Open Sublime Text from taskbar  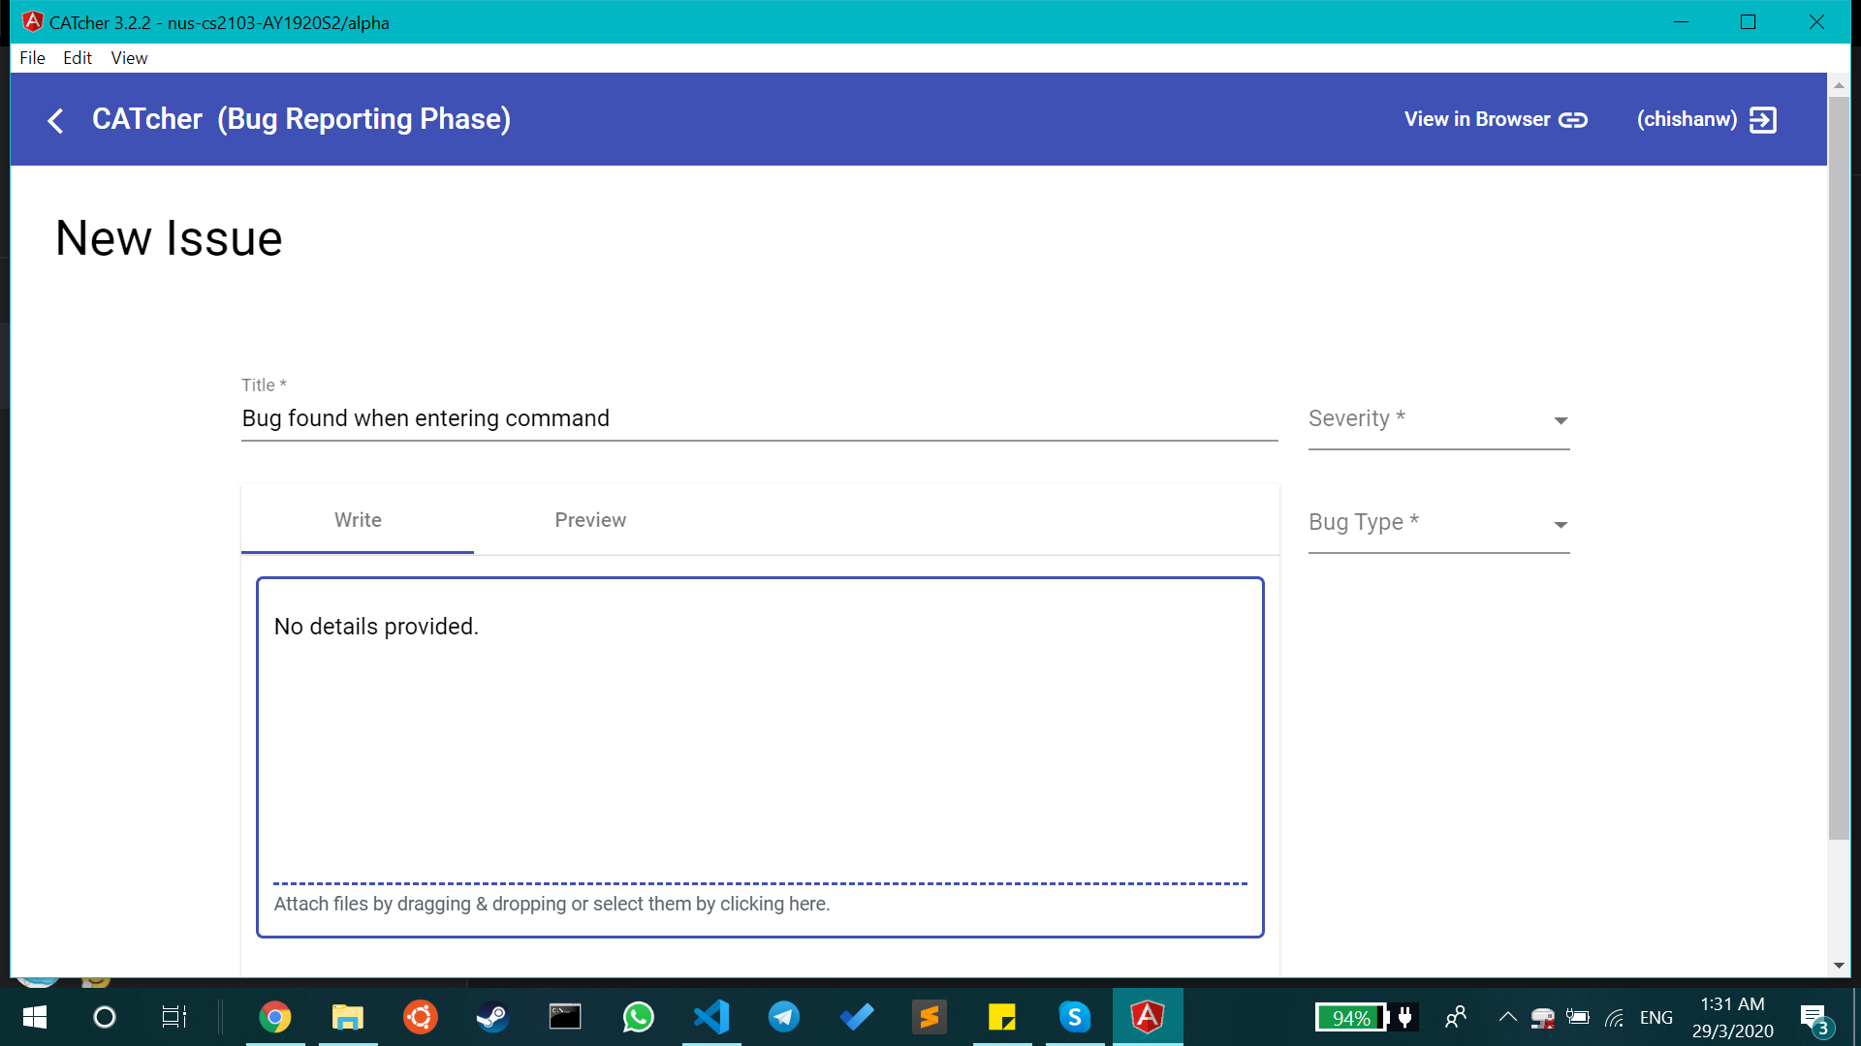pyautogui.click(x=929, y=1017)
